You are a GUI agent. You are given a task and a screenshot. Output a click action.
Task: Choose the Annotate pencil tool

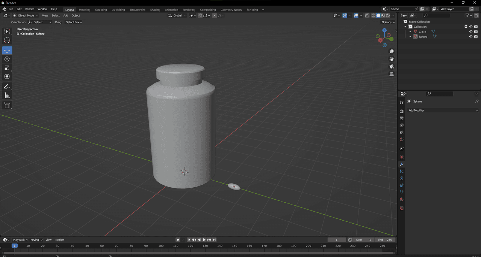tap(7, 87)
